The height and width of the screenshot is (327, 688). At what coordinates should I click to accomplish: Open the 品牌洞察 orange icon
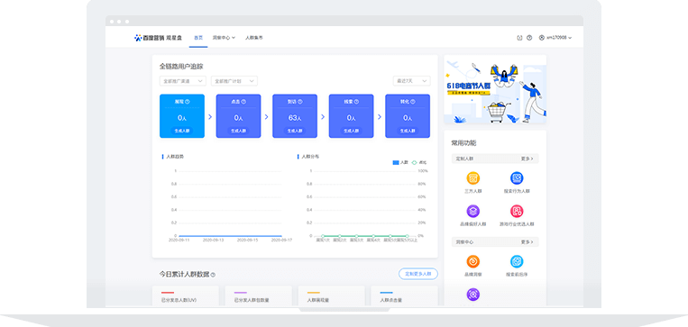472,261
